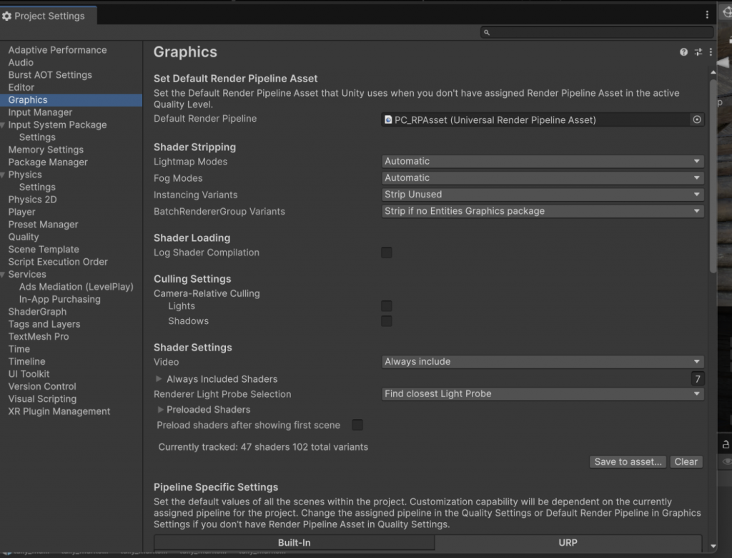Image resolution: width=732 pixels, height=558 pixels.
Task: Check Preload shaders after showing first scene
Action: point(357,425)
